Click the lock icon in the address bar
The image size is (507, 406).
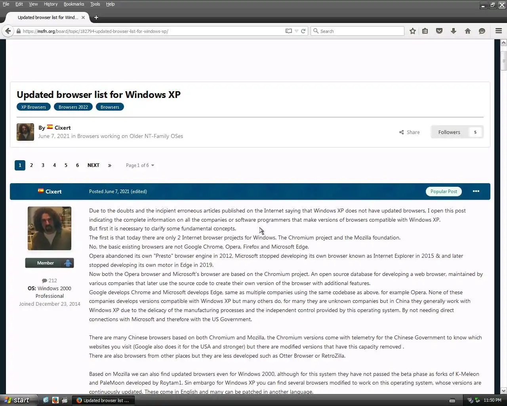(x=18, y=31)
